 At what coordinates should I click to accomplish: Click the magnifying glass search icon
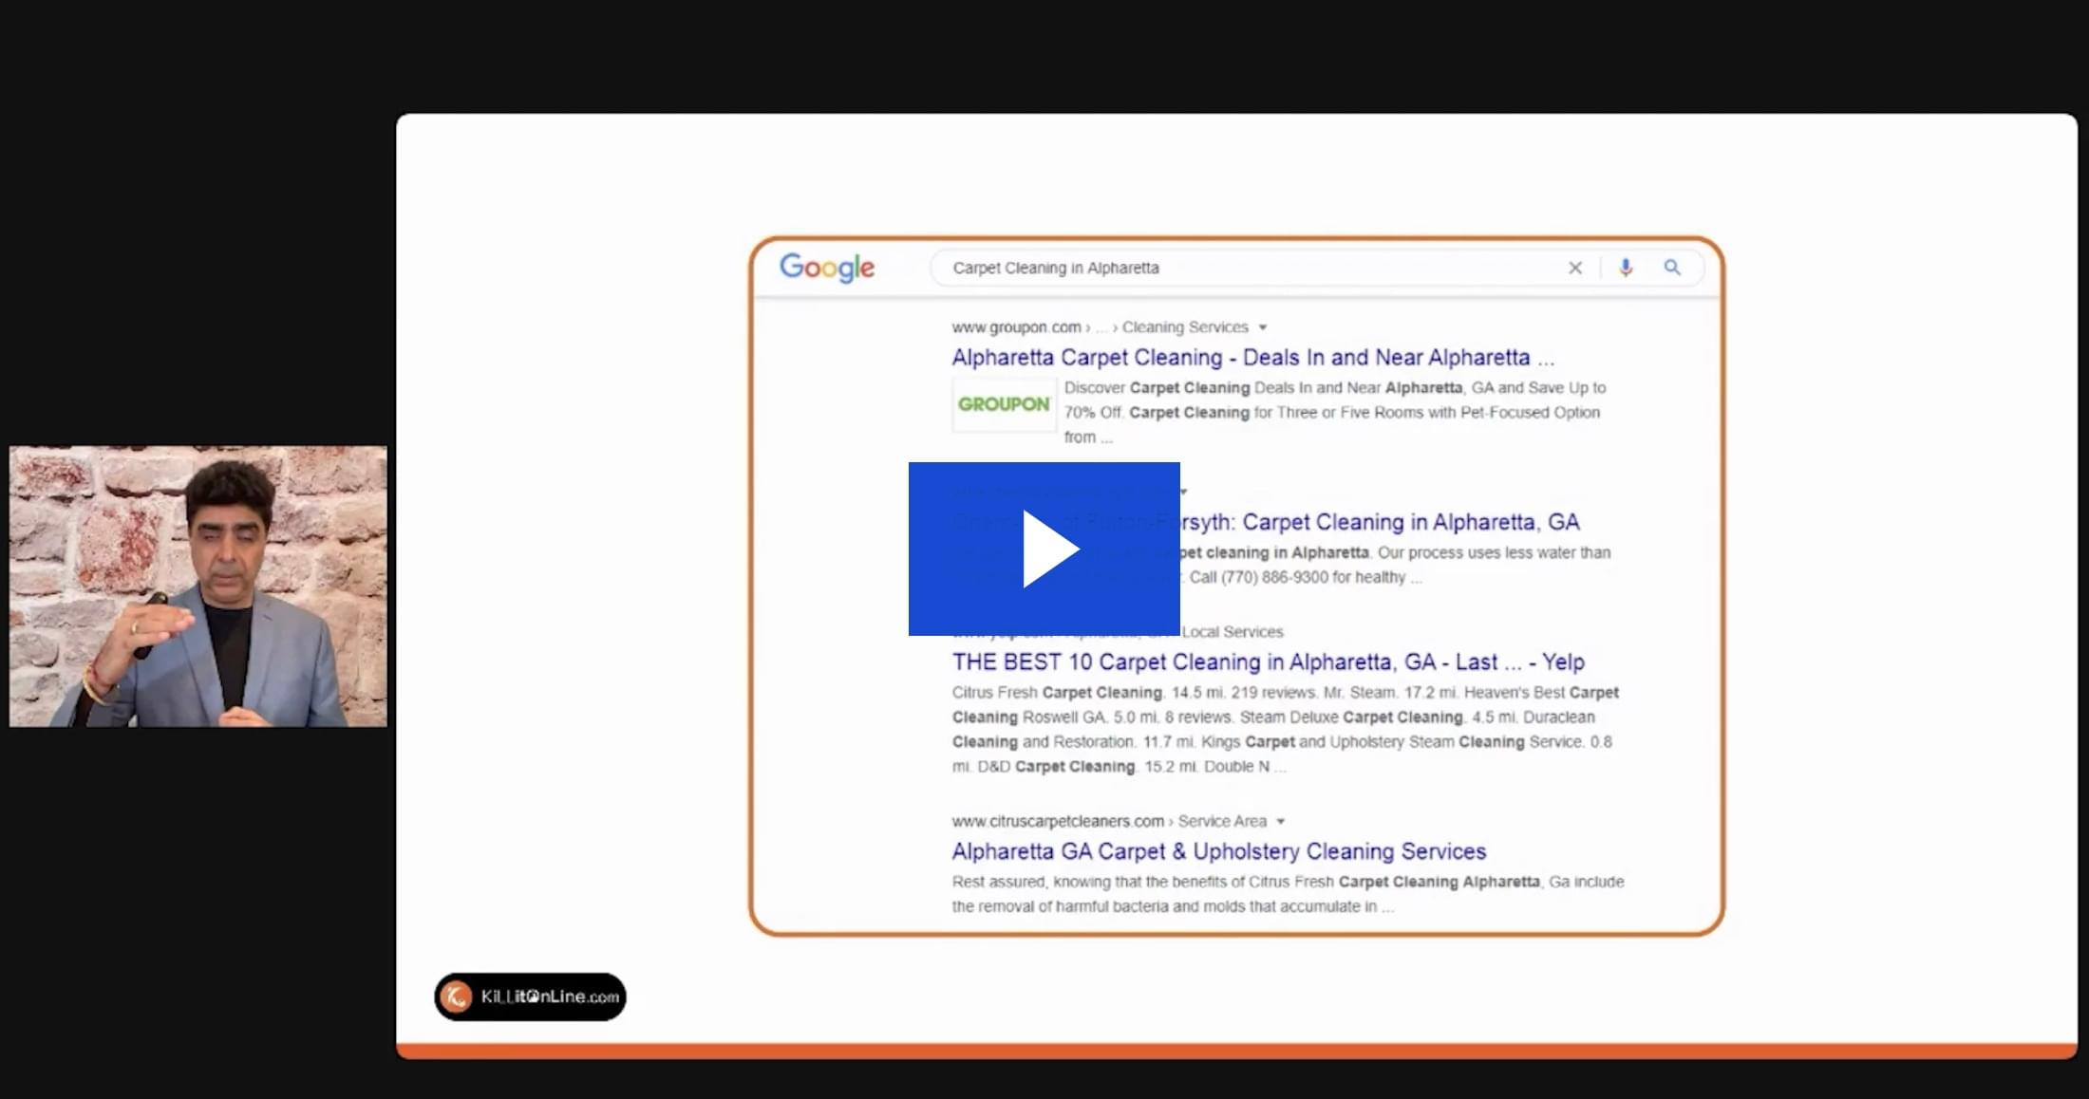tap(1672, 268)
